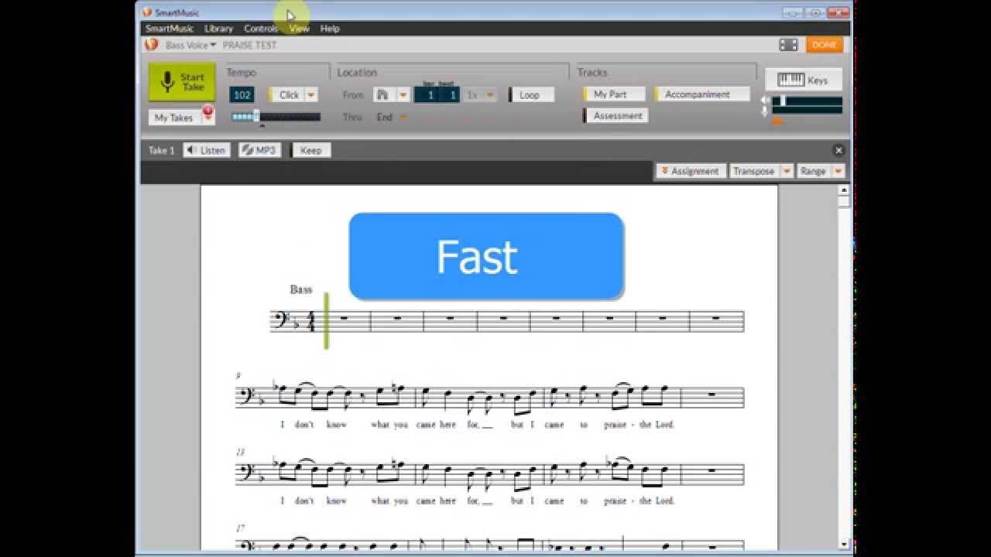The width and height of the screenshot is (991, 557).
Task: Click the score scrollbar up arrow
Action: (844, 190)
